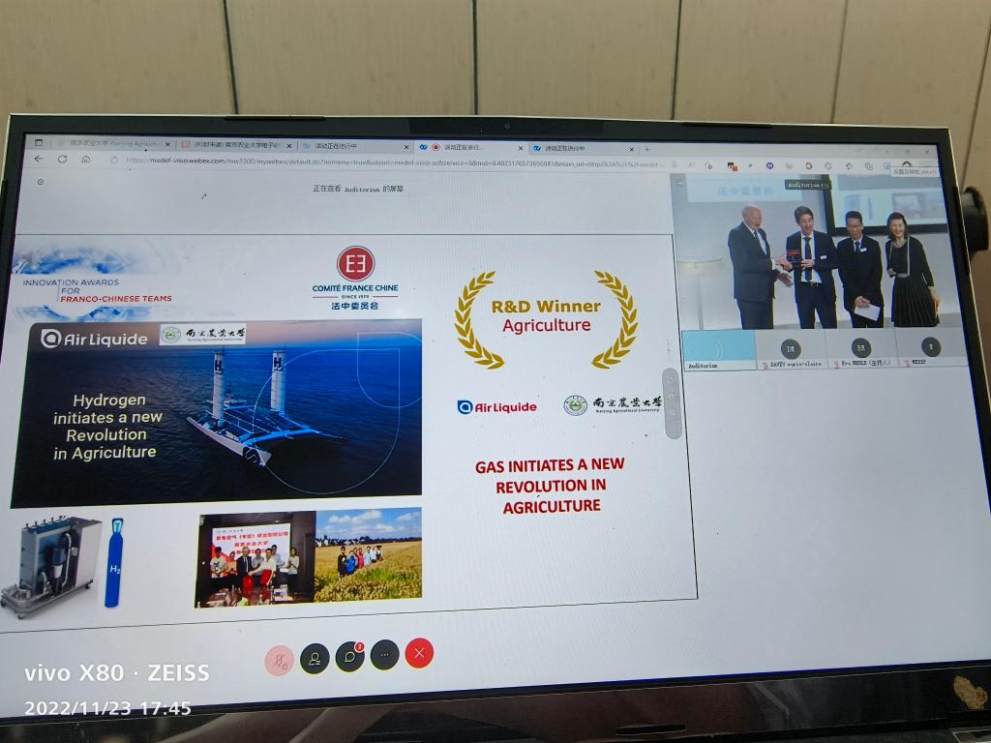
Task: Toggle the muted microphone button
Action: 279,661
